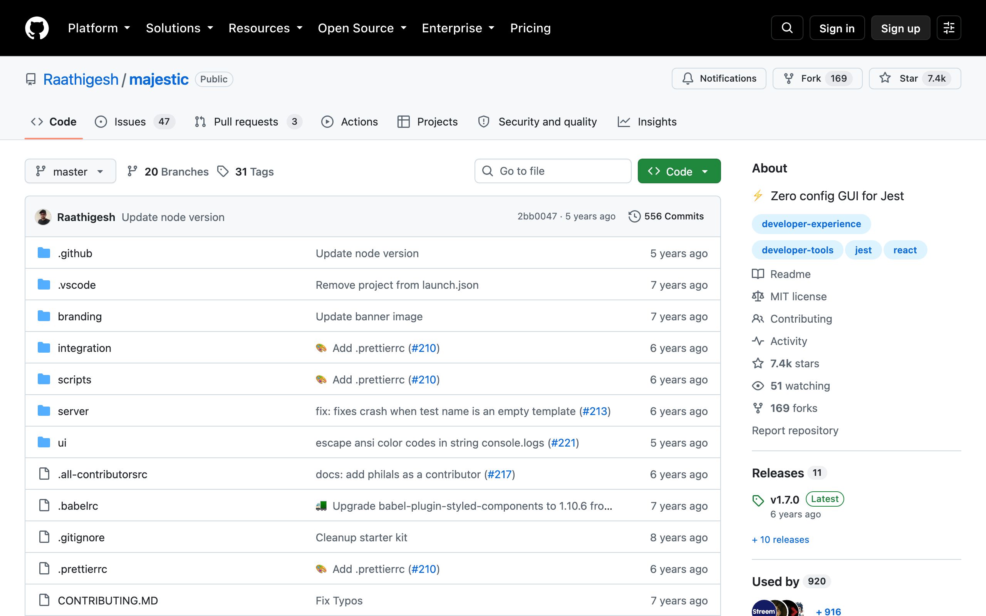This screenshot has height=616, width=986.
Task: Open the .all-contributorsrc file
Action: pos(103,474)
